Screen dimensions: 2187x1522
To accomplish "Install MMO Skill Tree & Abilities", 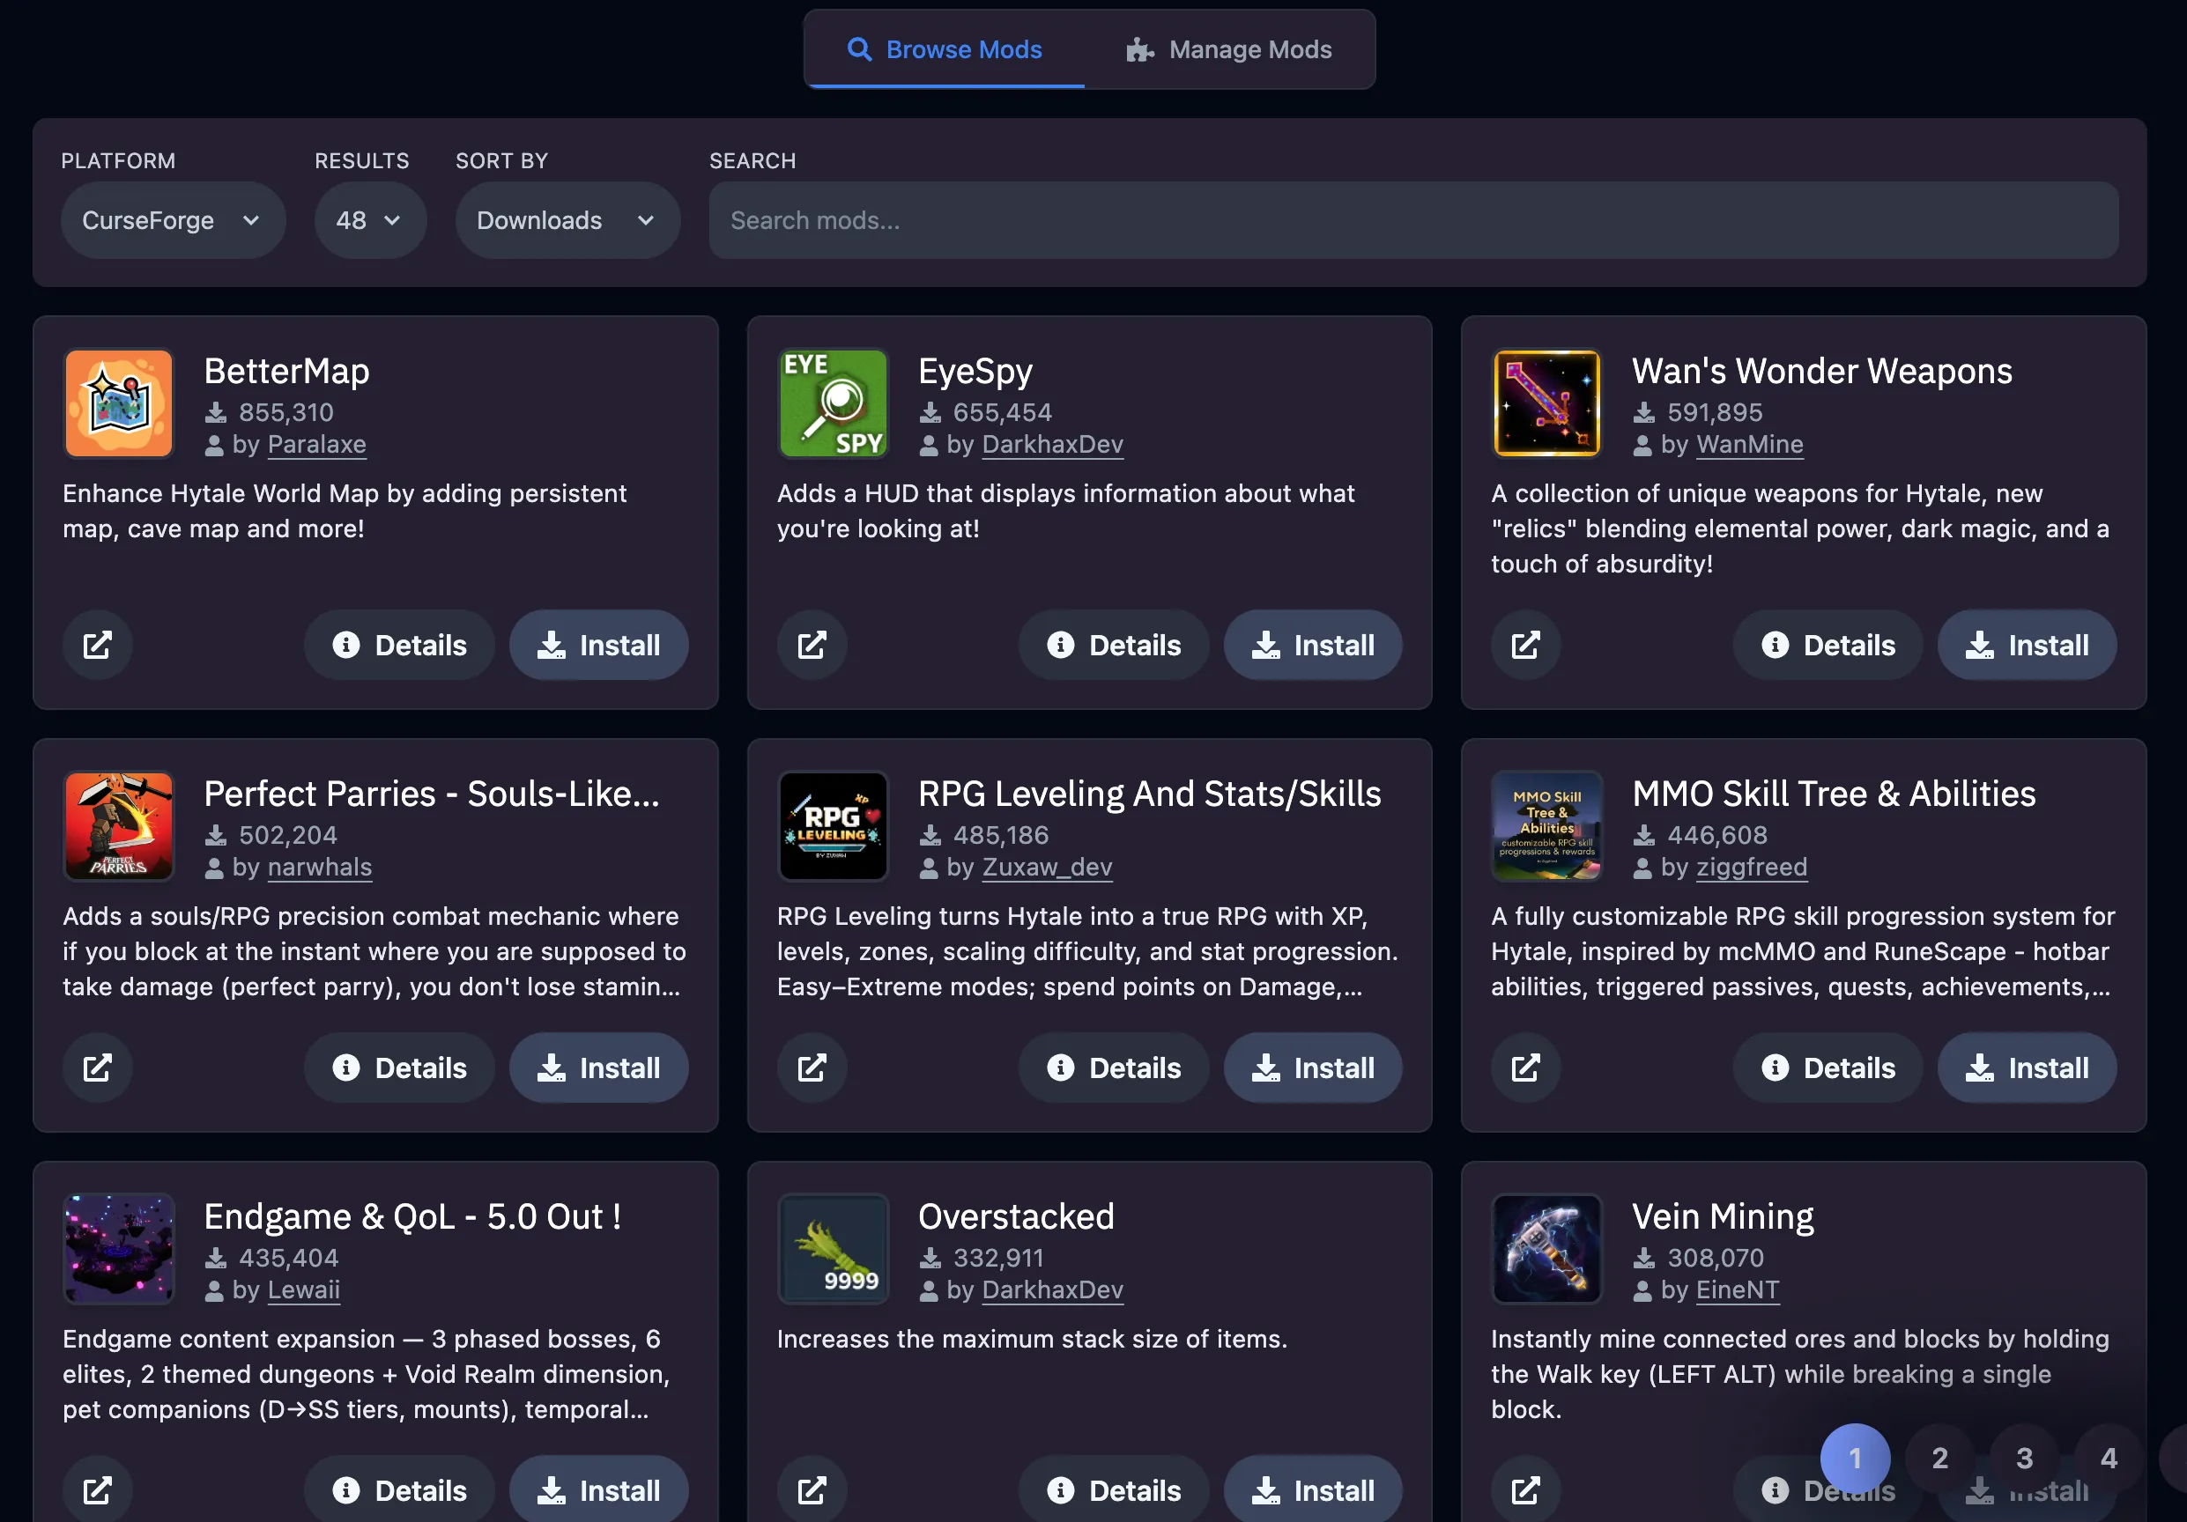I will tap(2027, 1067).
